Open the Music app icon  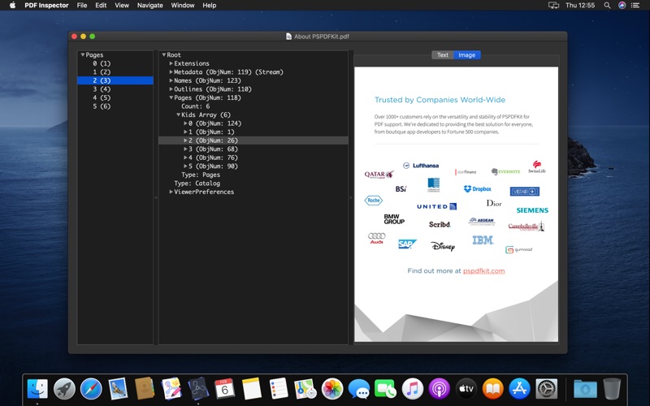coord(412,389)
